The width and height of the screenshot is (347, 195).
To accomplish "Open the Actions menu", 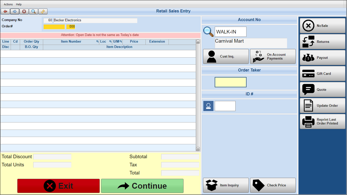I will click(8, 4).
